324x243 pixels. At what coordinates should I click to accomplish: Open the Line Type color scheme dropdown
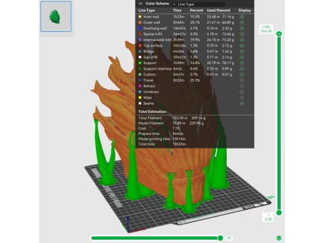[198, 4]
